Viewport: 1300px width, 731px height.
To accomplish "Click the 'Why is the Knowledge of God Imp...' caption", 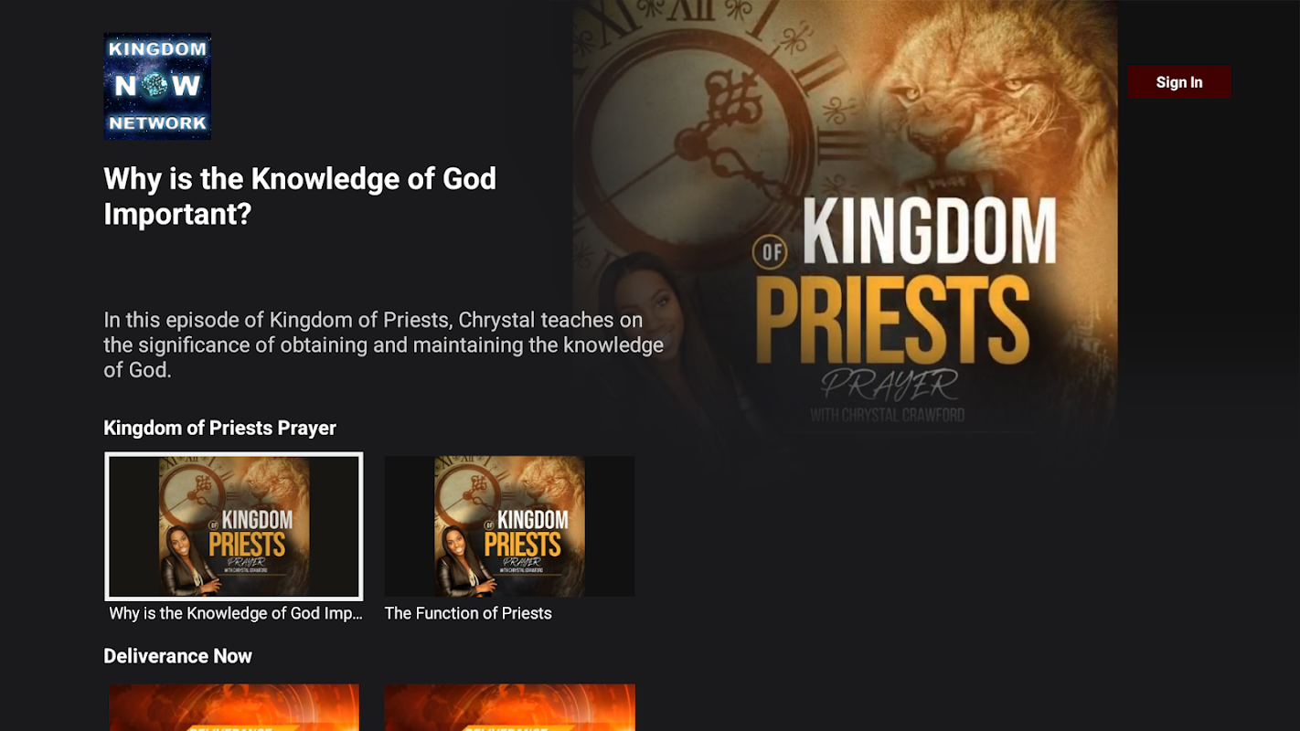I will point(236,613).
